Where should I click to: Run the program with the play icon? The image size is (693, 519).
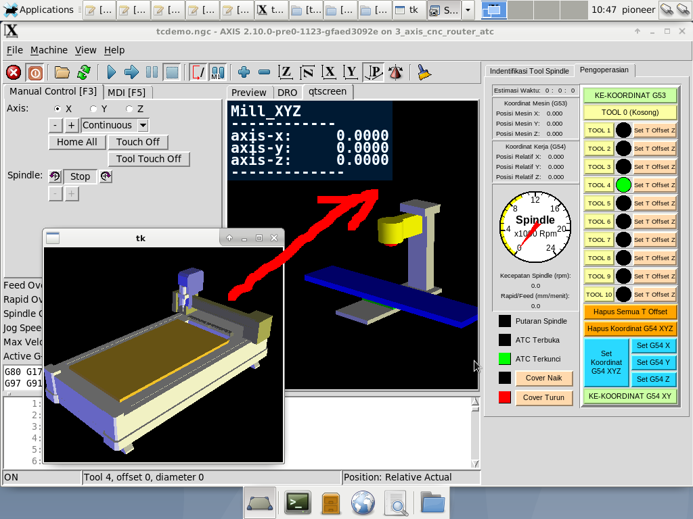(112, 72)
